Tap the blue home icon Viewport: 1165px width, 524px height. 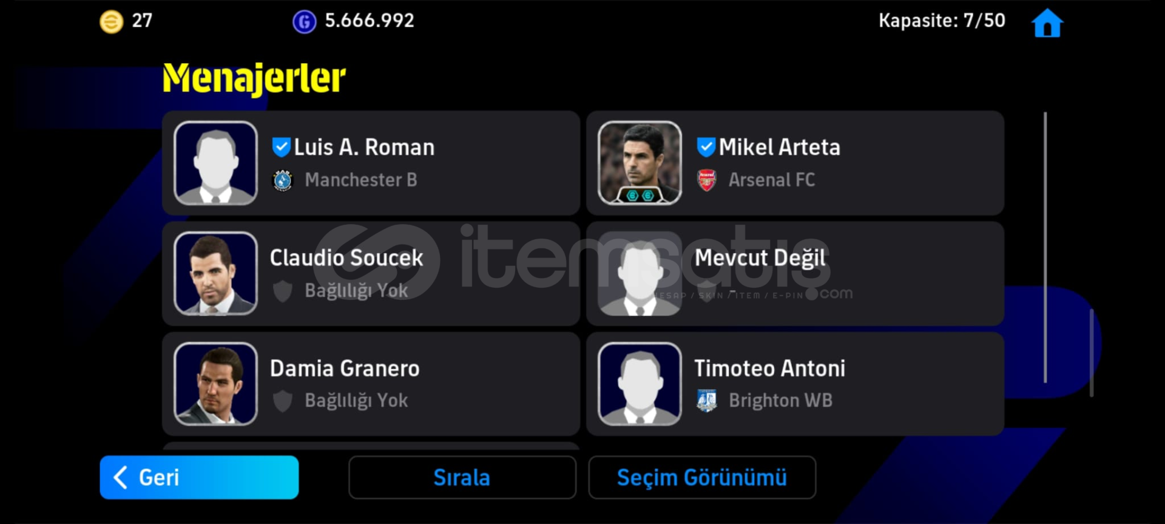[x=1047, y=23]
